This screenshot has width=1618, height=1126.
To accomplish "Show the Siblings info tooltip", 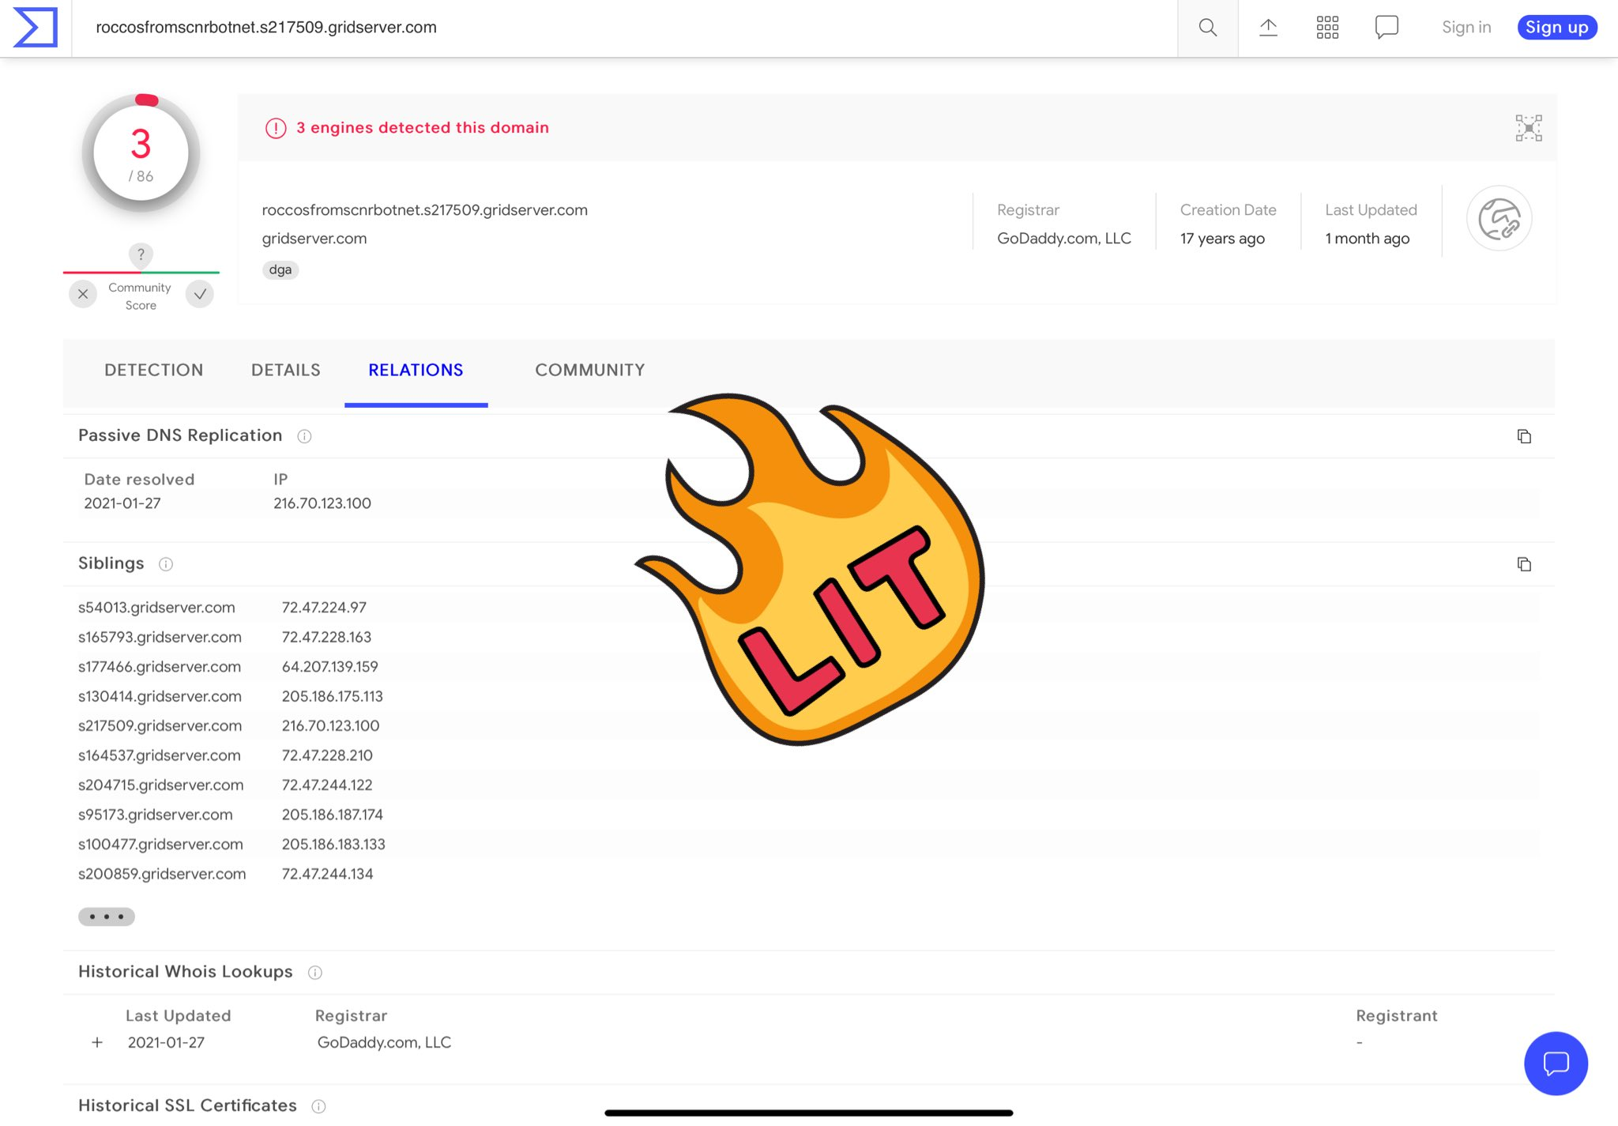I will click(x=166, y=564).
